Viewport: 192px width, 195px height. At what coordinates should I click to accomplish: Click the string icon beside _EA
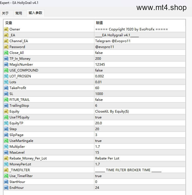[x=6, y=35]
